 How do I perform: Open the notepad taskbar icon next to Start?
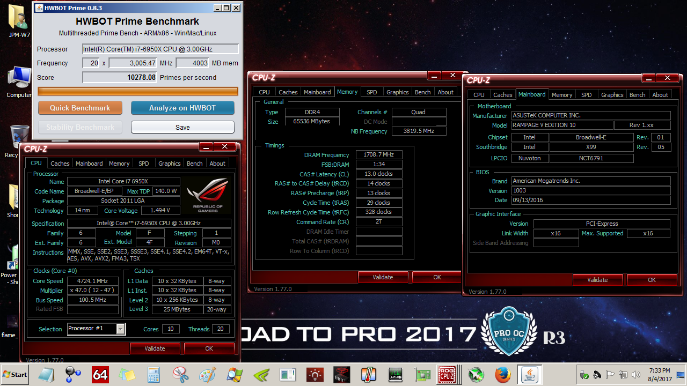(x=47, y=374)
